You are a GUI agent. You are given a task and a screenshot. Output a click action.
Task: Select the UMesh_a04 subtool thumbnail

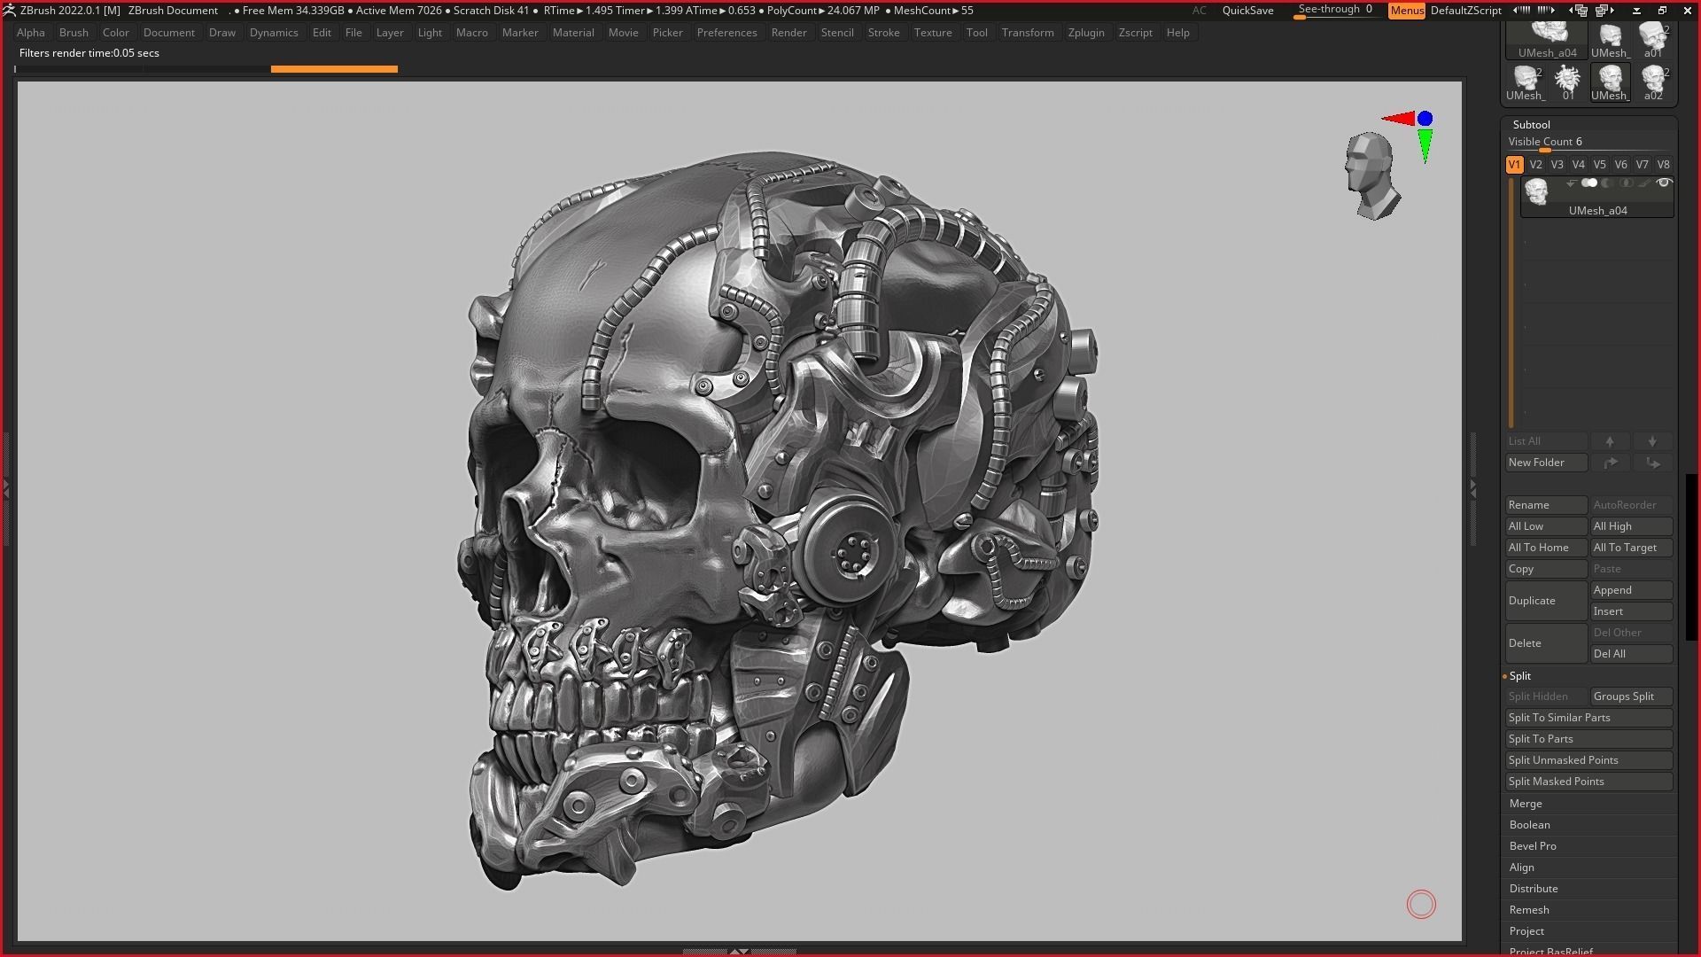[1536, 191]
